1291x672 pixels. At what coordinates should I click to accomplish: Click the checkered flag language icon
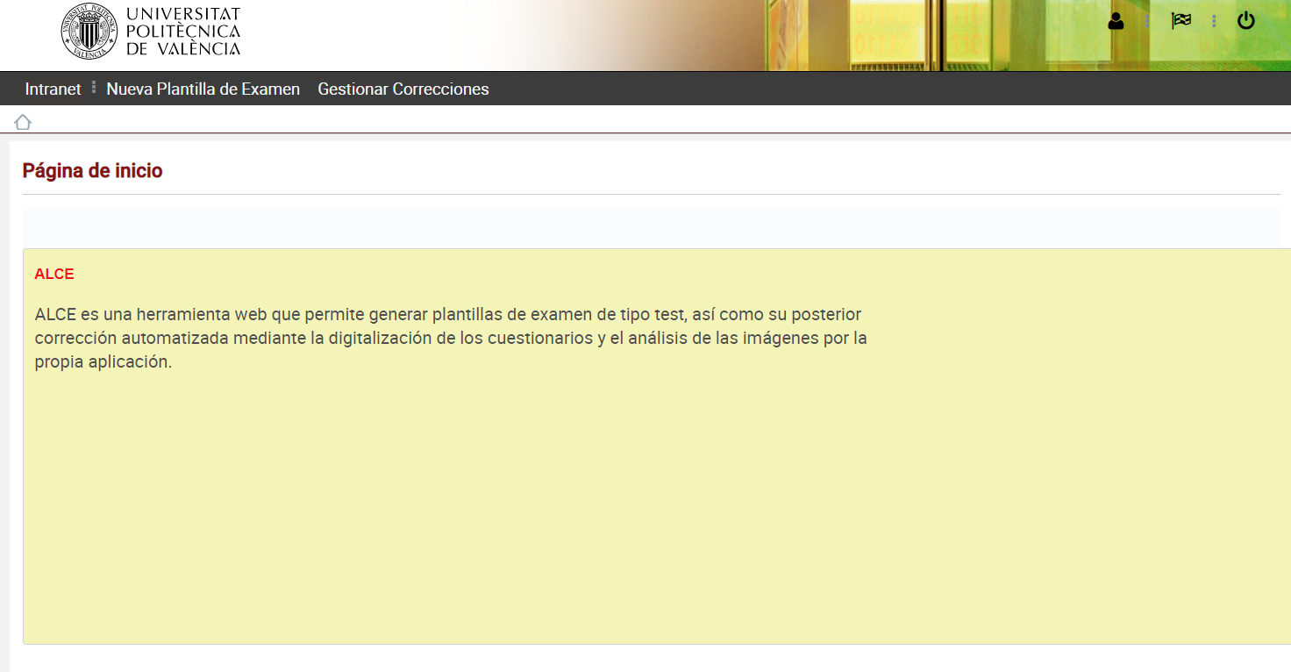1181,21
